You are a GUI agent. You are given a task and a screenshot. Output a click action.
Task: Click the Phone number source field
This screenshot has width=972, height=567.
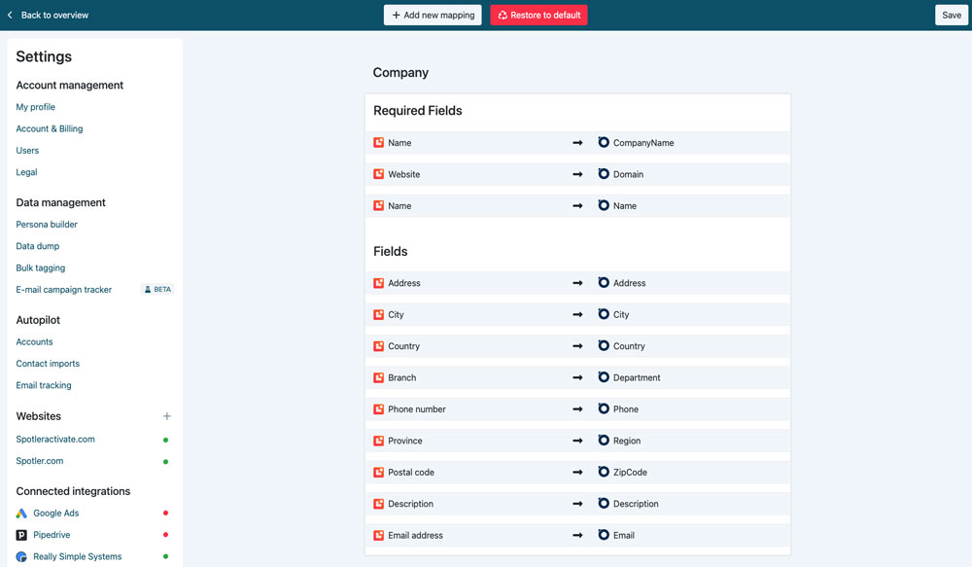pos(417,409)
